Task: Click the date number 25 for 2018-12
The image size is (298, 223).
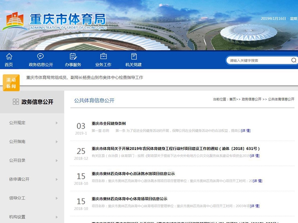Action: 81,151
